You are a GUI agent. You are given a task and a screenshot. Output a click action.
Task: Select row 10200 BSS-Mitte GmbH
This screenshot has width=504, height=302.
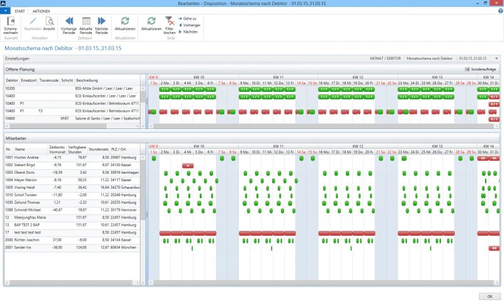pos(72,88)
